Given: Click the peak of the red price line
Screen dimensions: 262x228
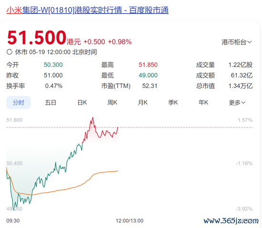Looking at the screenshot, I should click(93, 118).
